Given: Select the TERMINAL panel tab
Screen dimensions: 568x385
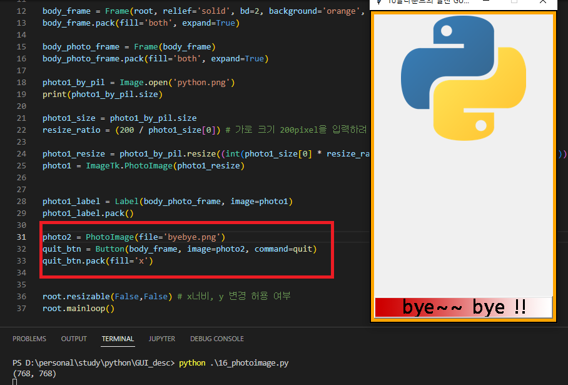Looking at the screenshot, I should 118,339.
